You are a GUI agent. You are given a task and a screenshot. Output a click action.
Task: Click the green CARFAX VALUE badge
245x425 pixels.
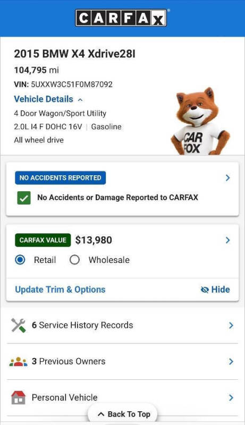click(43, 240)
